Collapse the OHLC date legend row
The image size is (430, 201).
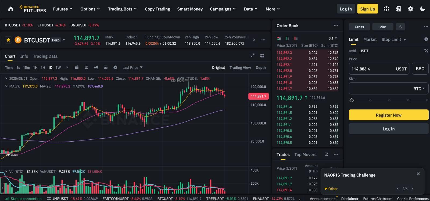click(x=6, y=78)
